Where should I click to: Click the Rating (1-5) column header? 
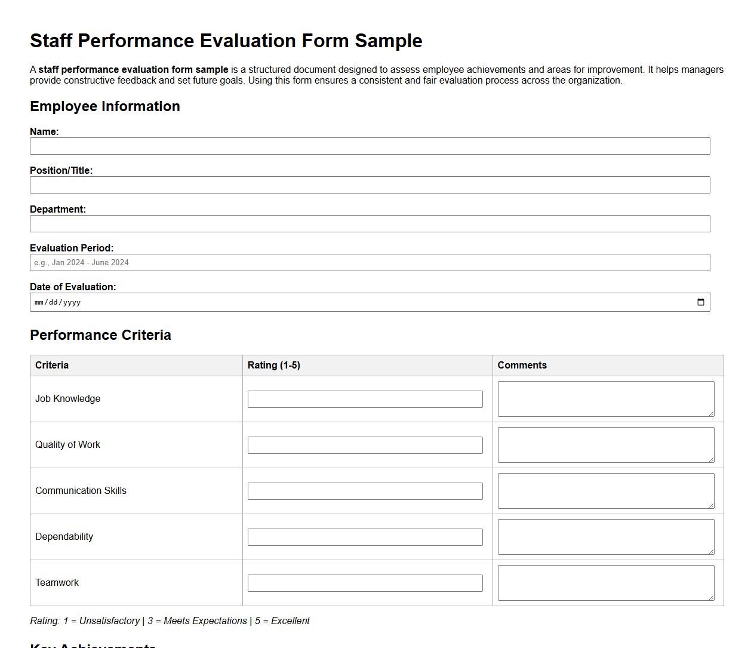coord(275,365)
